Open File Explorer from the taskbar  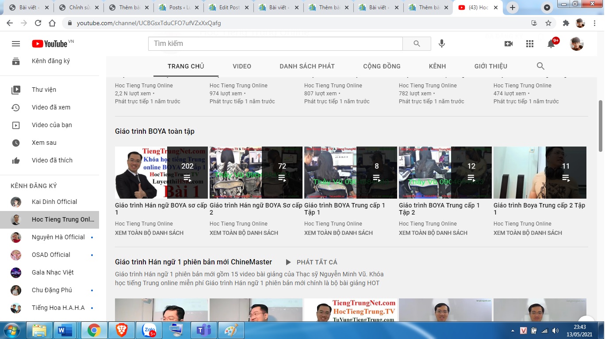pos(39,330)
